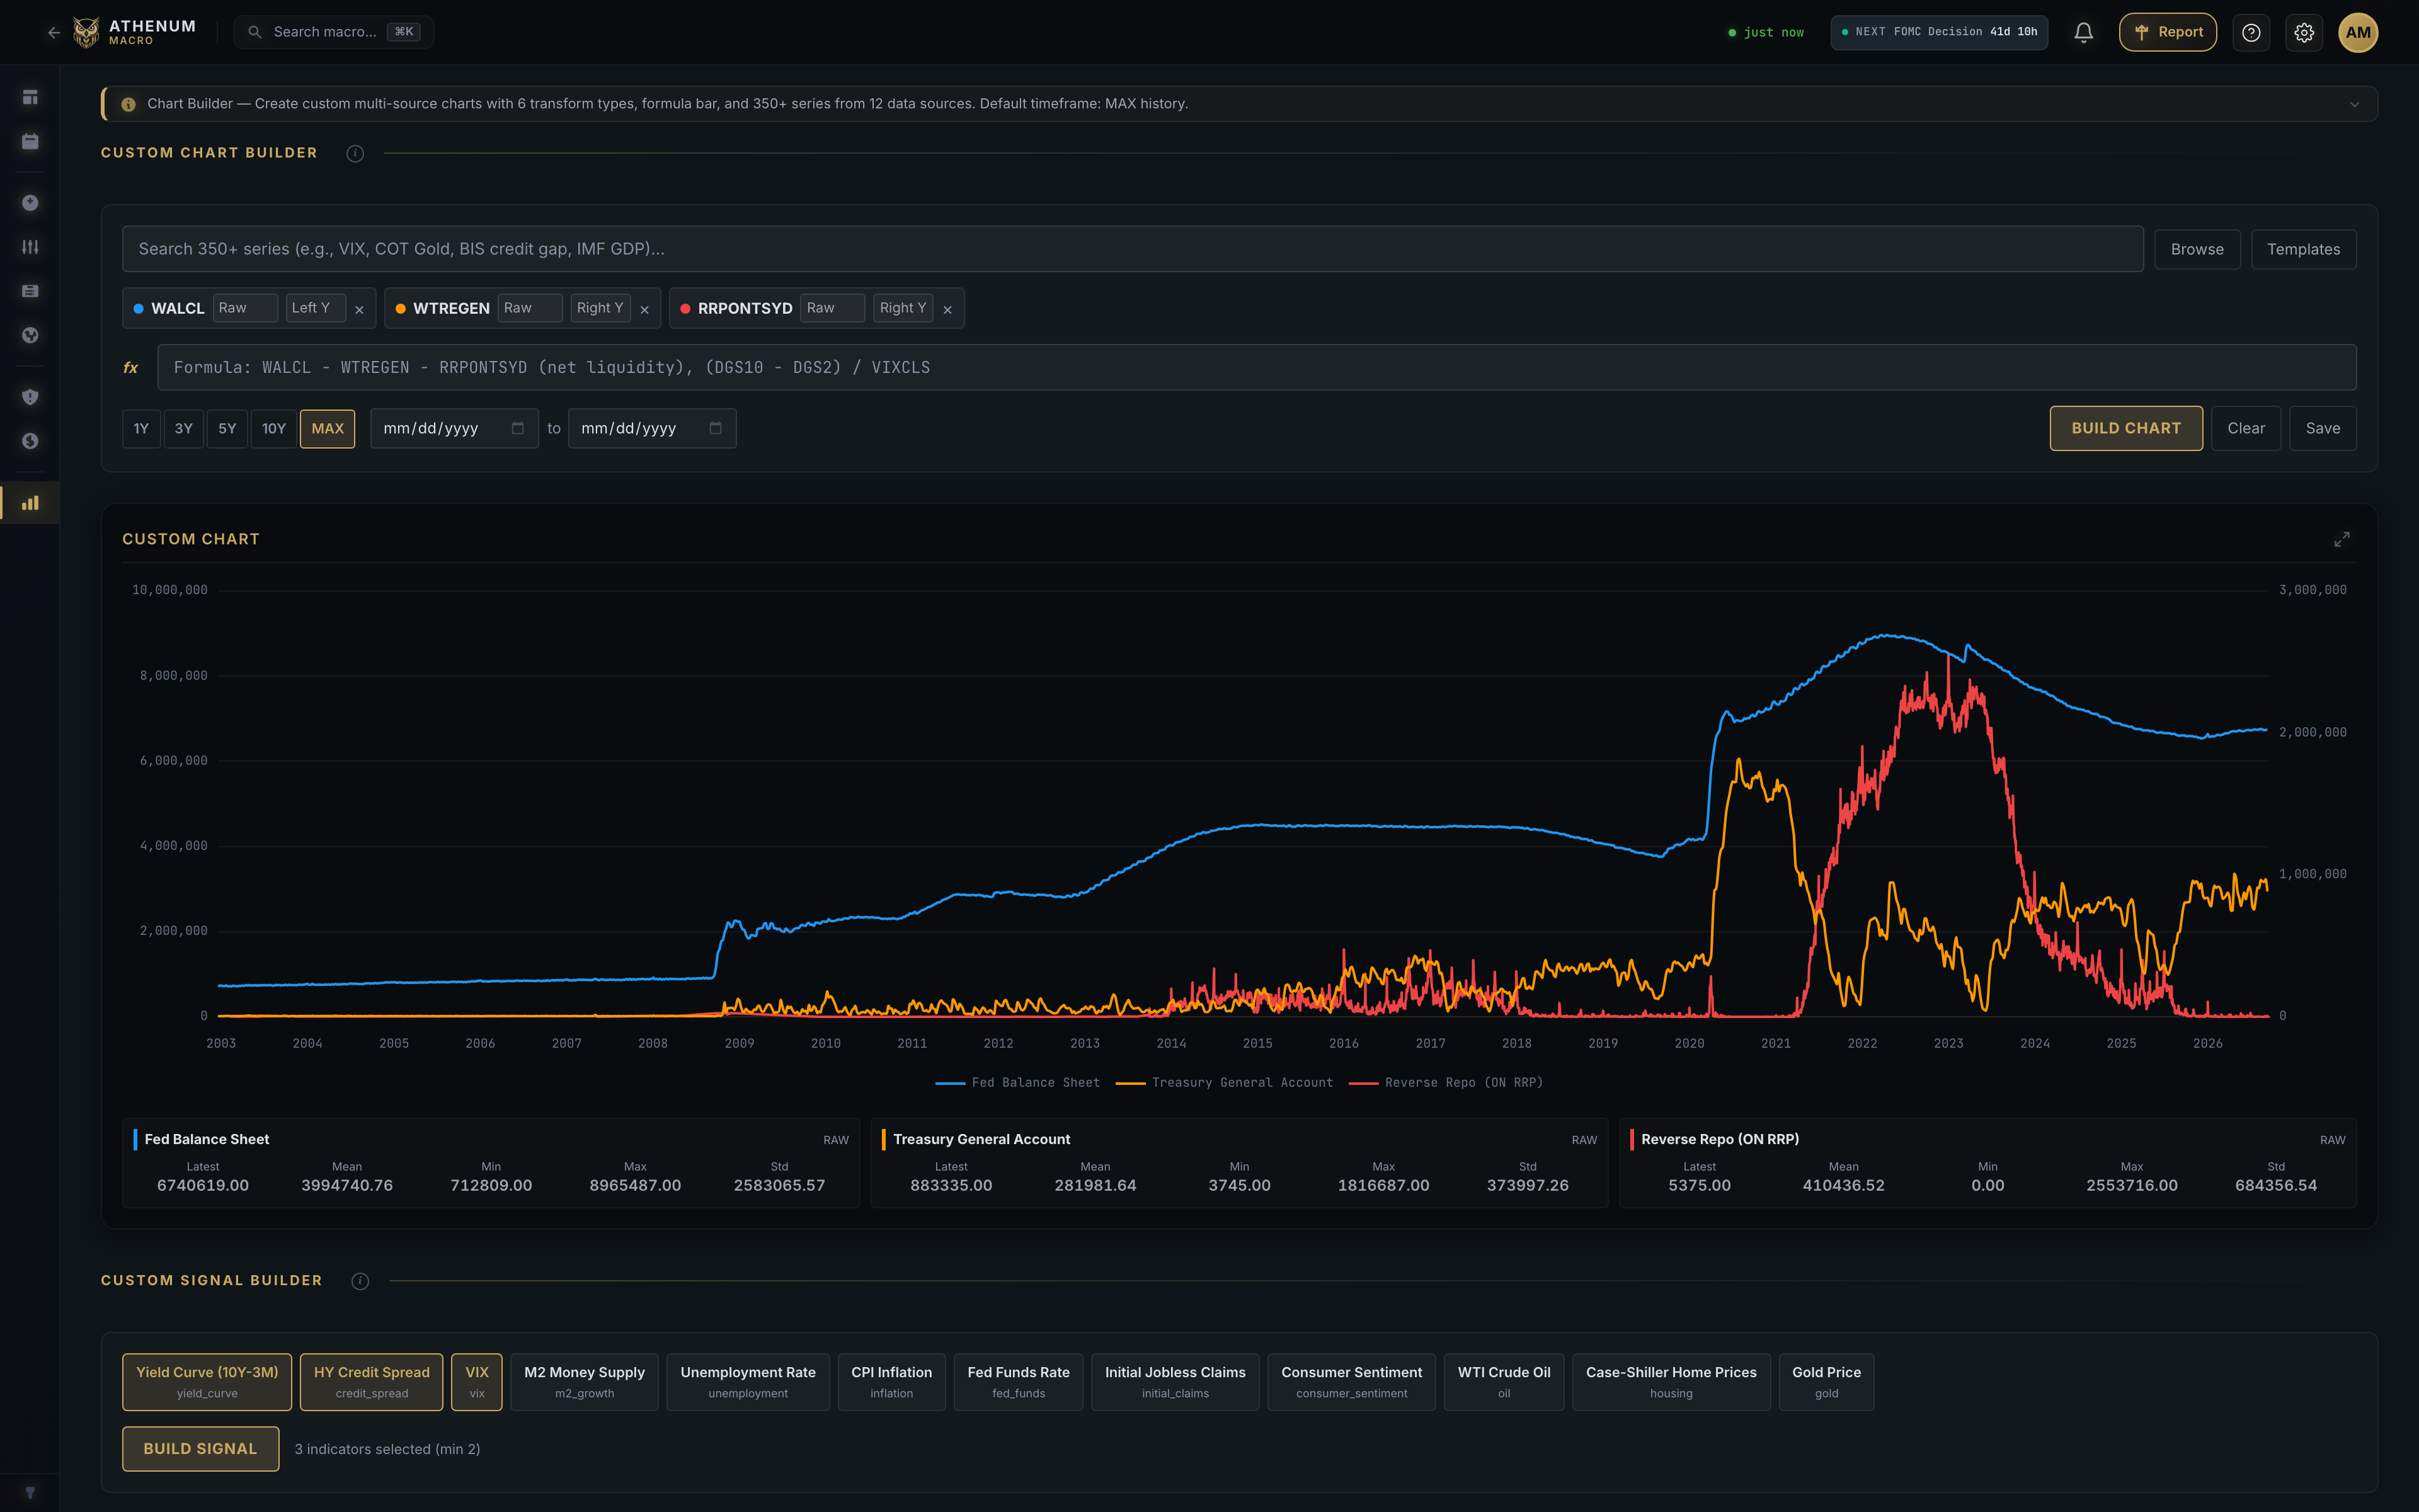2419x1512 pixels.
Task: Toggle WTI Crude Oil indicator
Action: [1504, 1382]
